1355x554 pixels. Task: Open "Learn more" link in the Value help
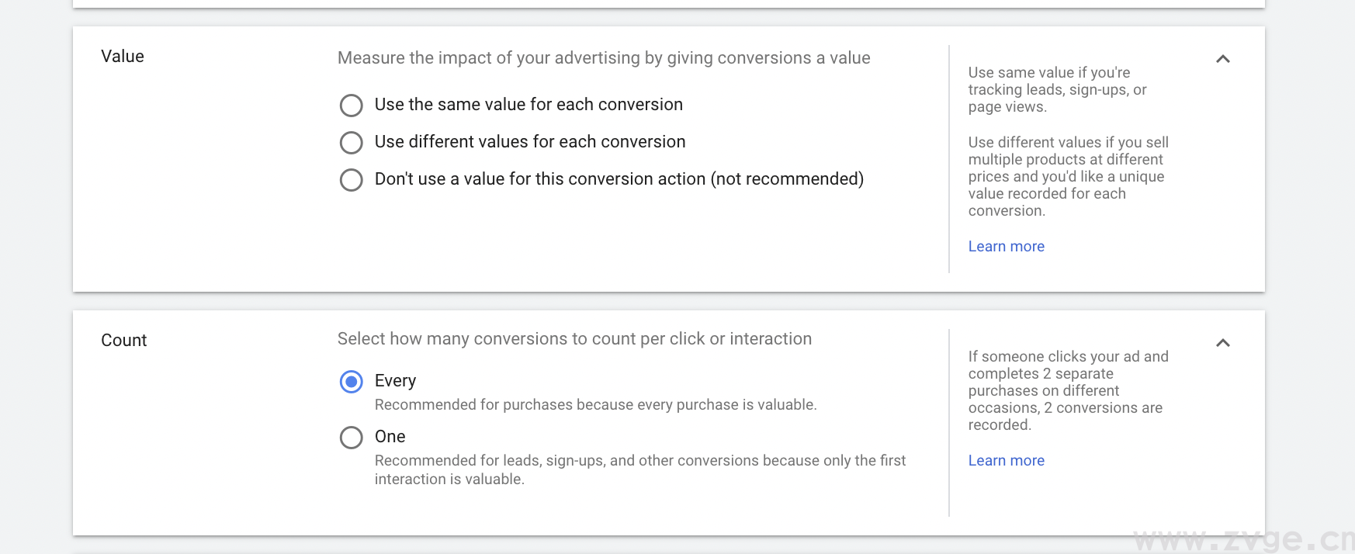(1006, 246)
